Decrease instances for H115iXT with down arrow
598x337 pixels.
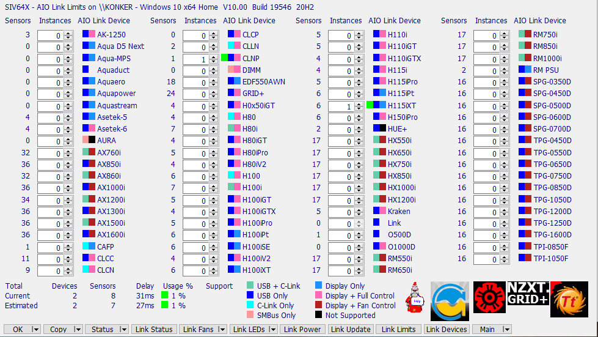click(x=359, y=109)
